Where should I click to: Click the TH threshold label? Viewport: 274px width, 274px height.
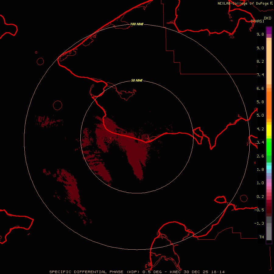point(262,237)
